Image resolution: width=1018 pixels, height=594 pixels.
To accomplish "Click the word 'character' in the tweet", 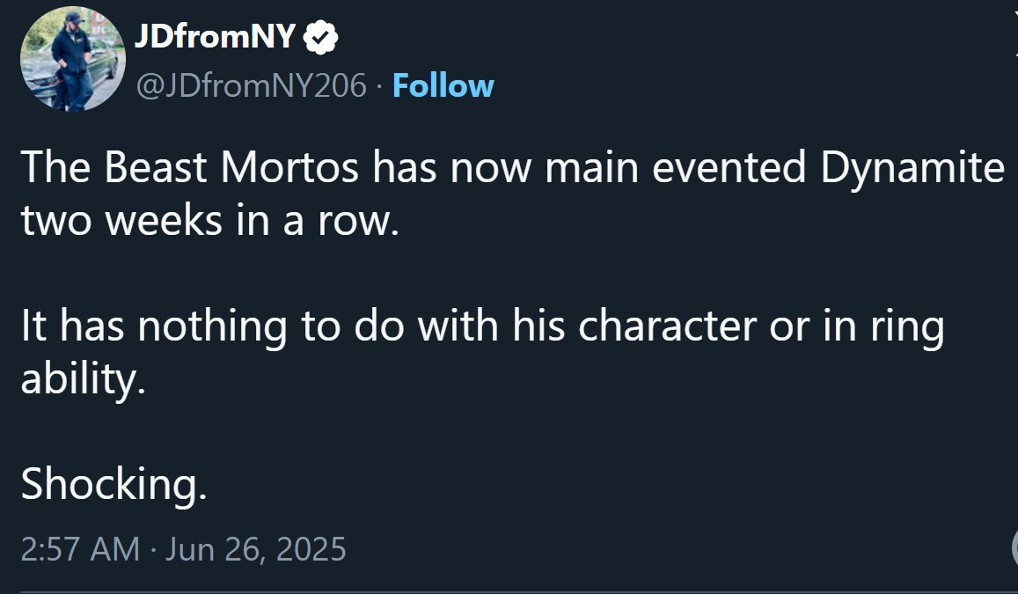I will [667, 326].
